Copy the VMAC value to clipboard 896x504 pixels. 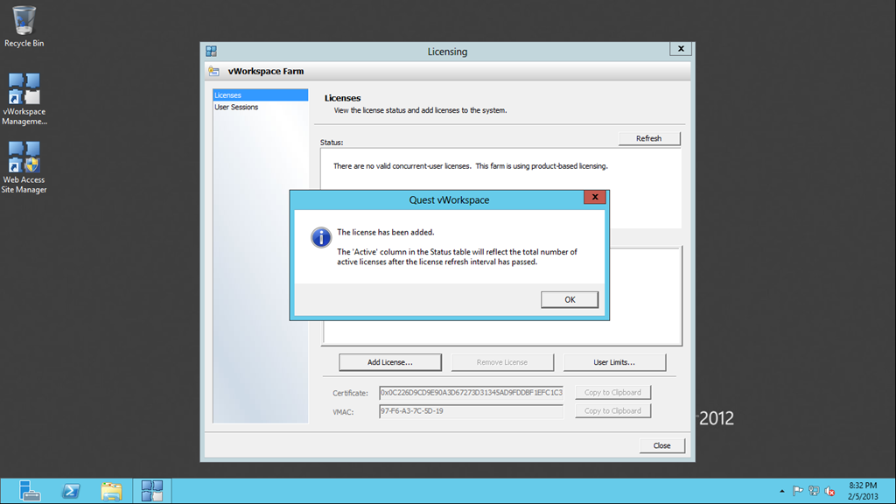(612, 411)
